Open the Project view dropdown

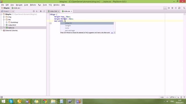click(8, 11)
